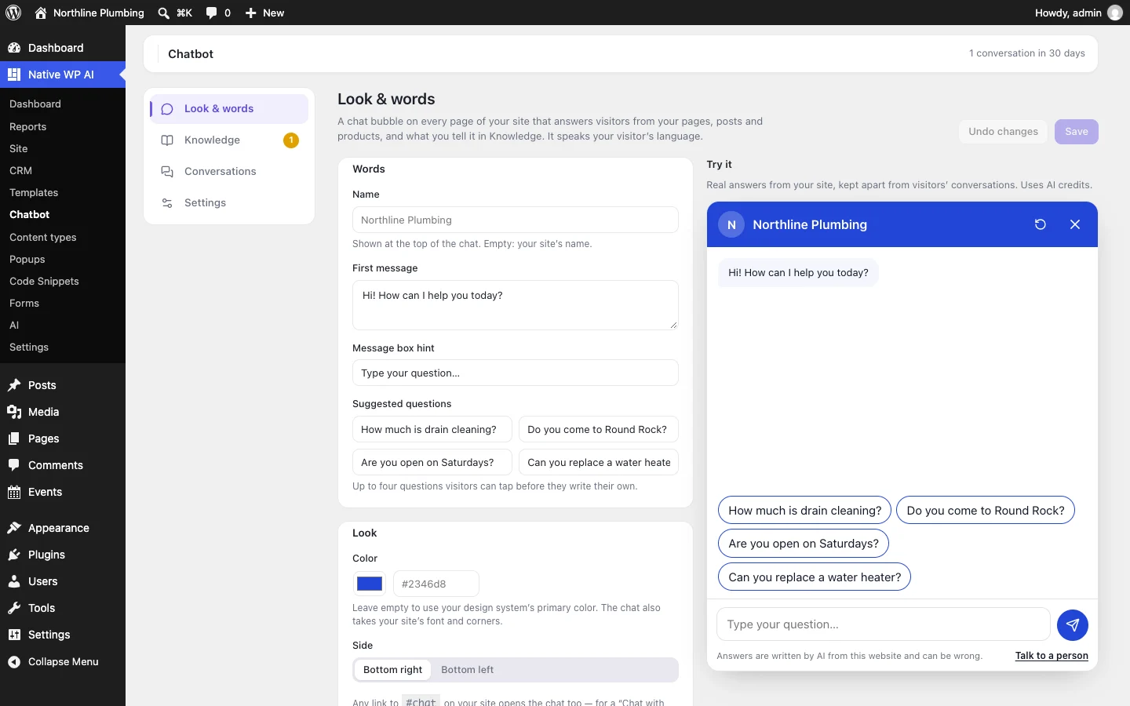
Task: Click the First message text area
Action: click(516, 305)
